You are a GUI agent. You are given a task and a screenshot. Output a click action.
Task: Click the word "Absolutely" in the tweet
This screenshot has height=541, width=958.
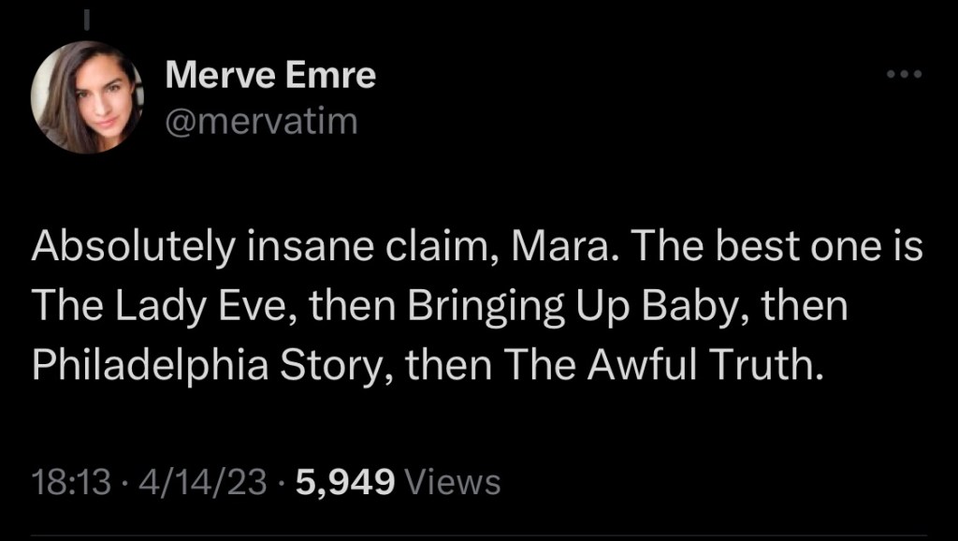point(130,248)
